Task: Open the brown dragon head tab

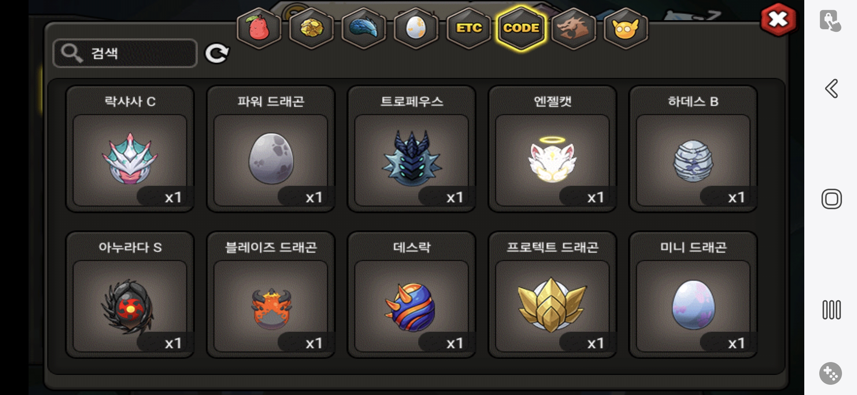Action: pos(574,29)
